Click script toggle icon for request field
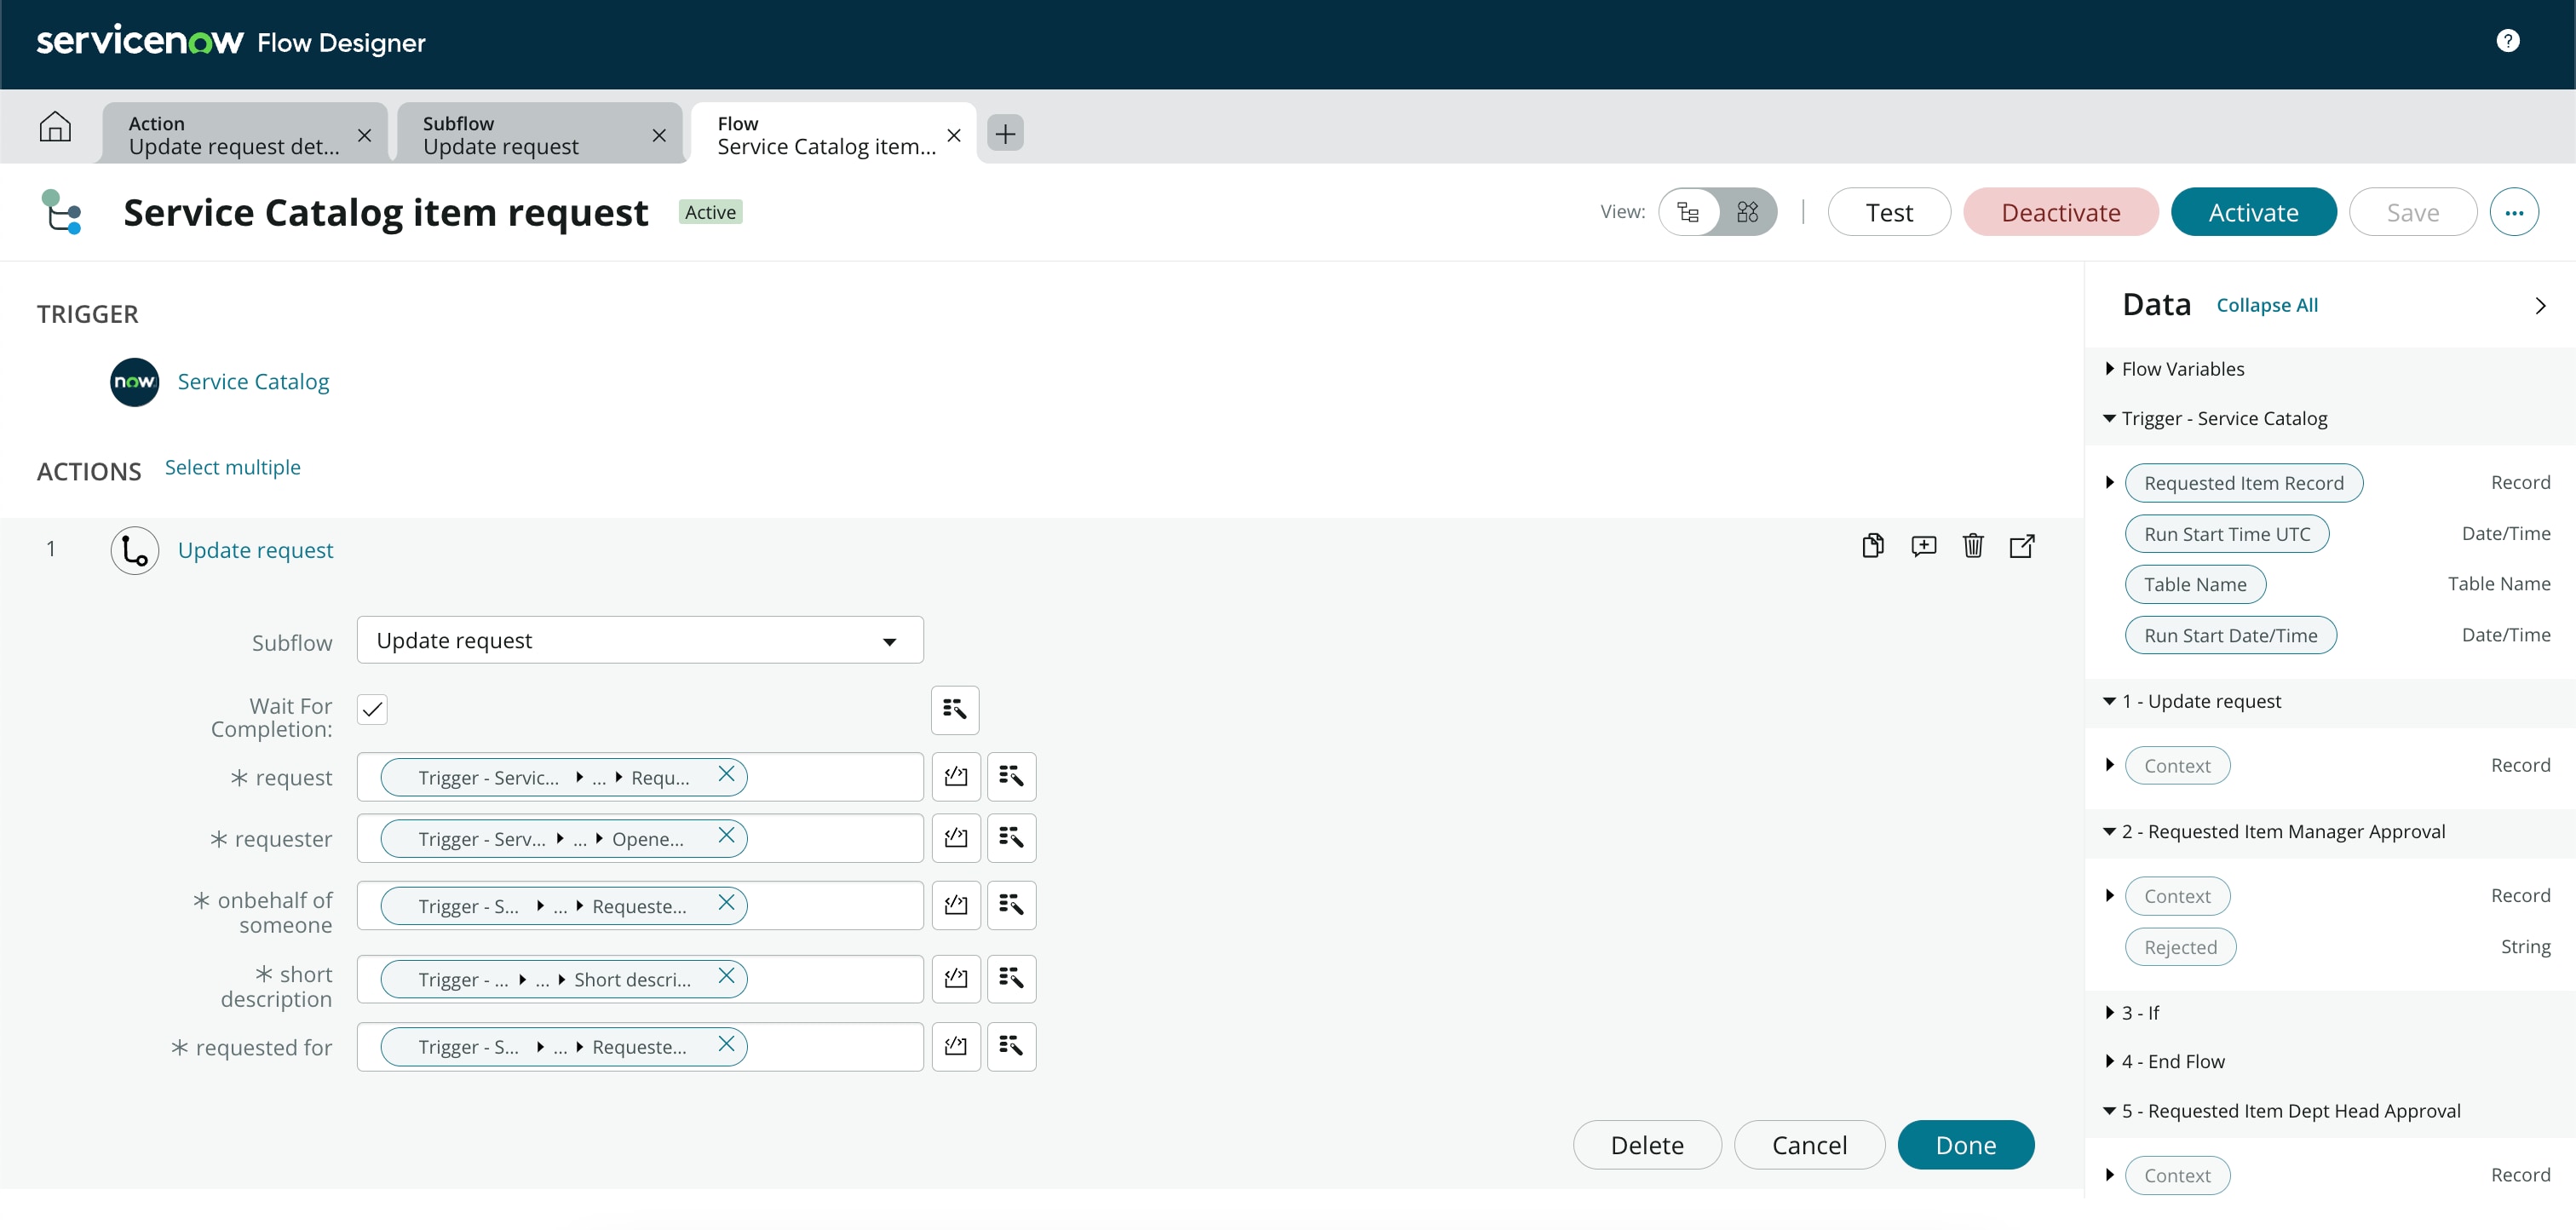Image resolution: width=2576 pixels, height=1230 pixels. (955, 777)
